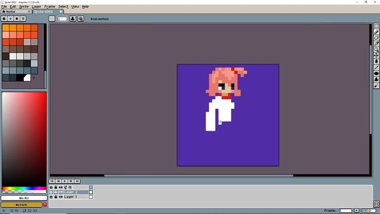Click the ink type button
Viewport: 380px width, 214px height.
pyautogui.click(x=72, y=18)
